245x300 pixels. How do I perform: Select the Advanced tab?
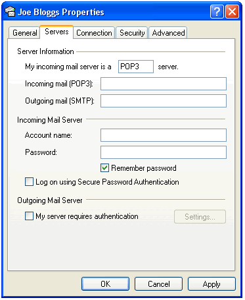pyautogui.click(x=168, y=33)
